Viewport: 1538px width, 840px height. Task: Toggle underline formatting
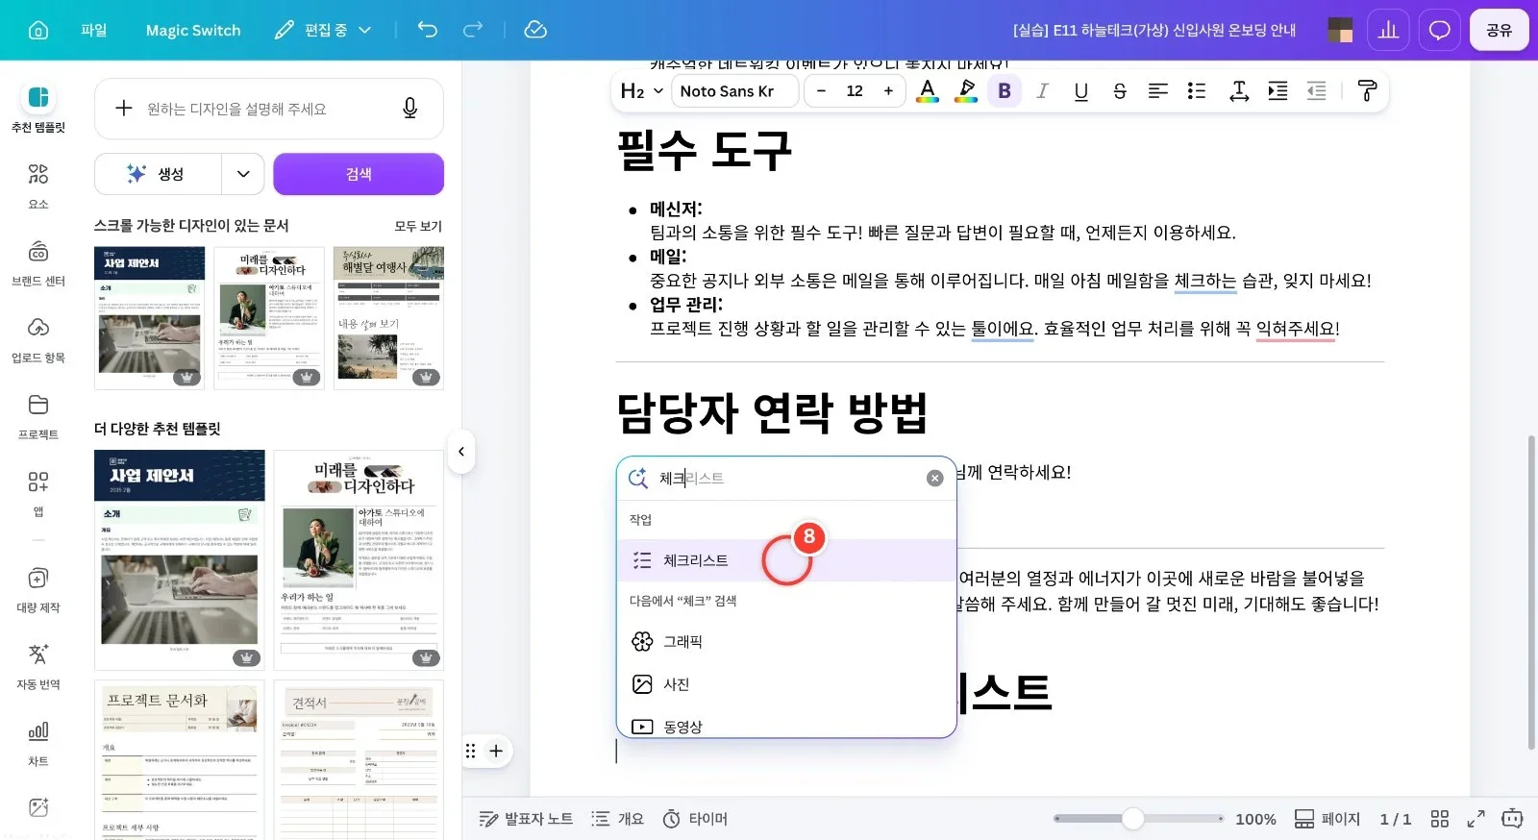(x=1081, y=90)
